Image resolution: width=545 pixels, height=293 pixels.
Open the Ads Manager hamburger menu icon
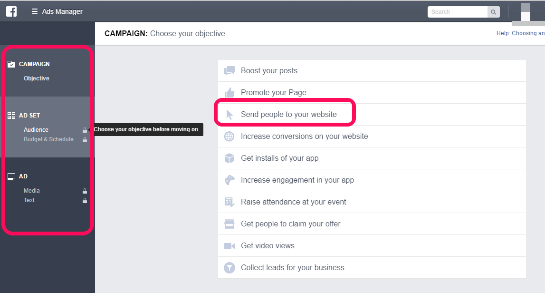(34, 11)
